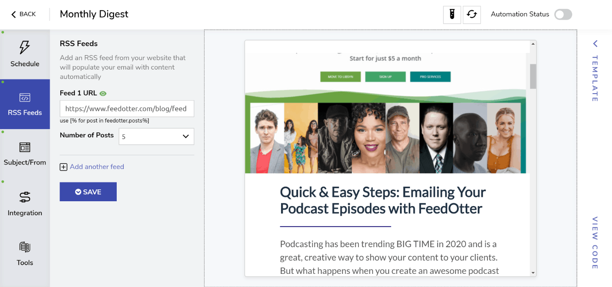The width and height of the screenshot is (612, 287).
Task: Click the RSS Feeds panel heading
Action: tap(79, 43)
